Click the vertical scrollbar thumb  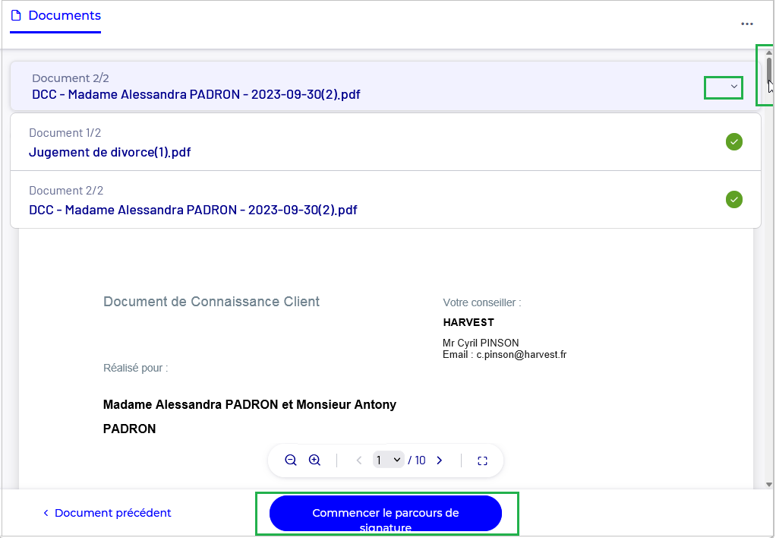[769, 70]
